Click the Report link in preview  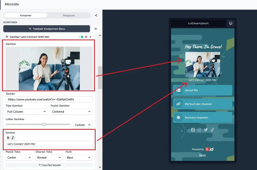click(203, 155)
